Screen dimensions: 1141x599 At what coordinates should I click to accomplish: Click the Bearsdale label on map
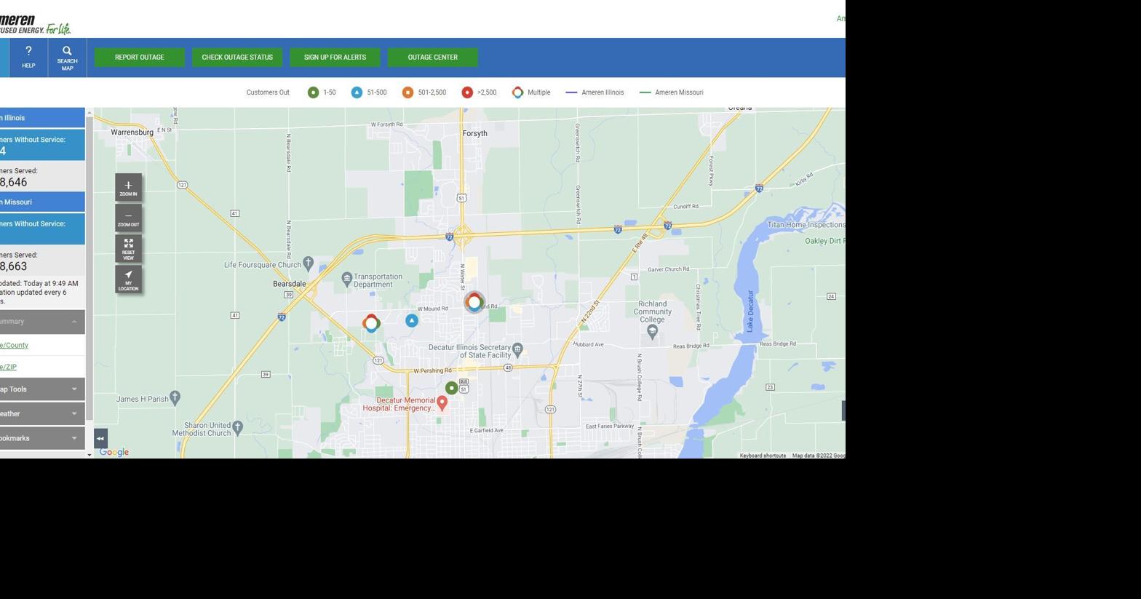point(289,284)
